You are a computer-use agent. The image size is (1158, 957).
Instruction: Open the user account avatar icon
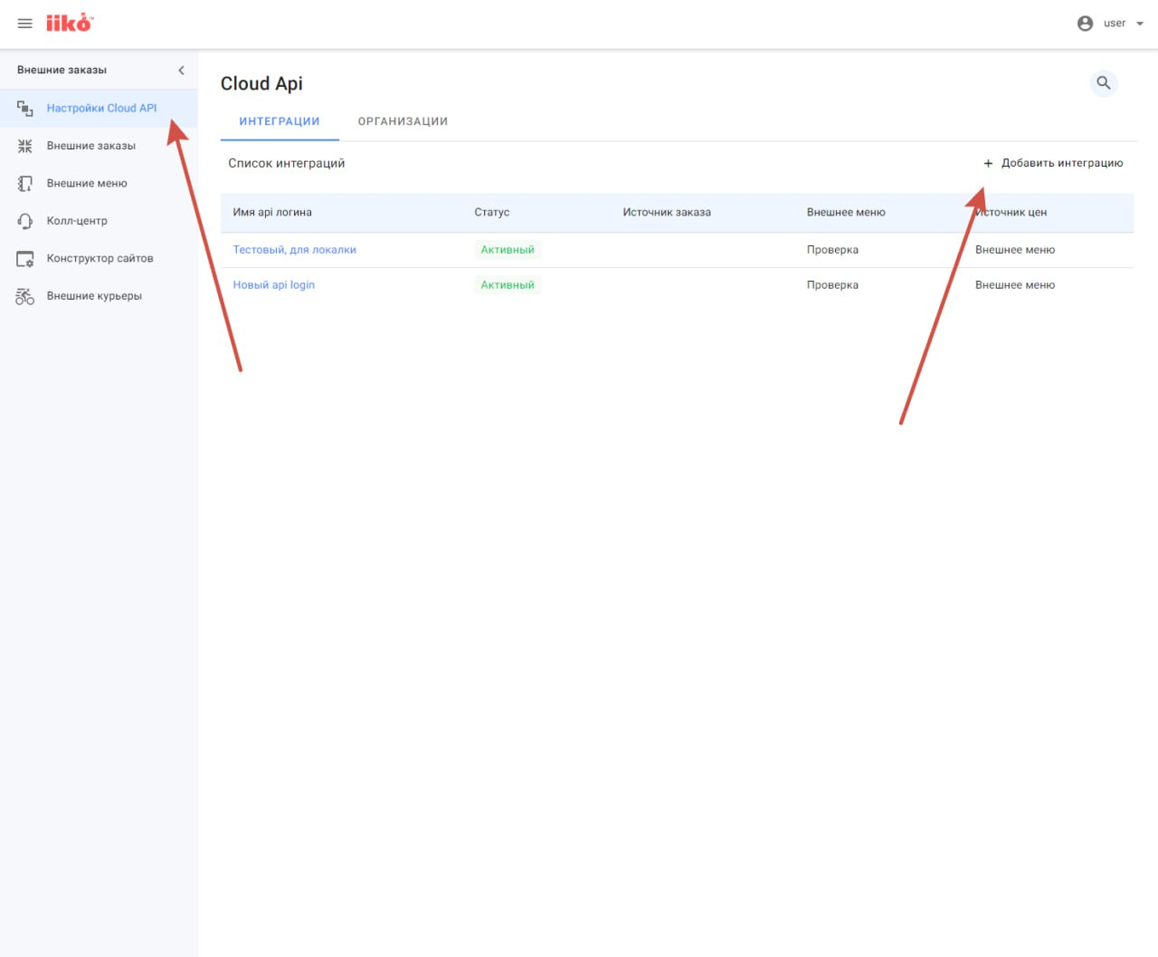click(x=1085, y=24)
